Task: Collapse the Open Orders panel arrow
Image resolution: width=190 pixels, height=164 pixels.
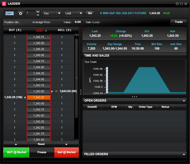Action: [184, 101]
